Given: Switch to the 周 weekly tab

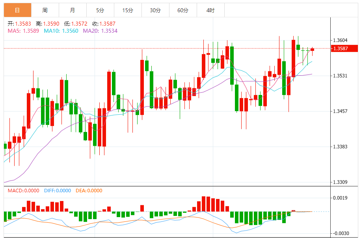Looking at the screenshot, I should pyautogui.click(x=45, y=10).
